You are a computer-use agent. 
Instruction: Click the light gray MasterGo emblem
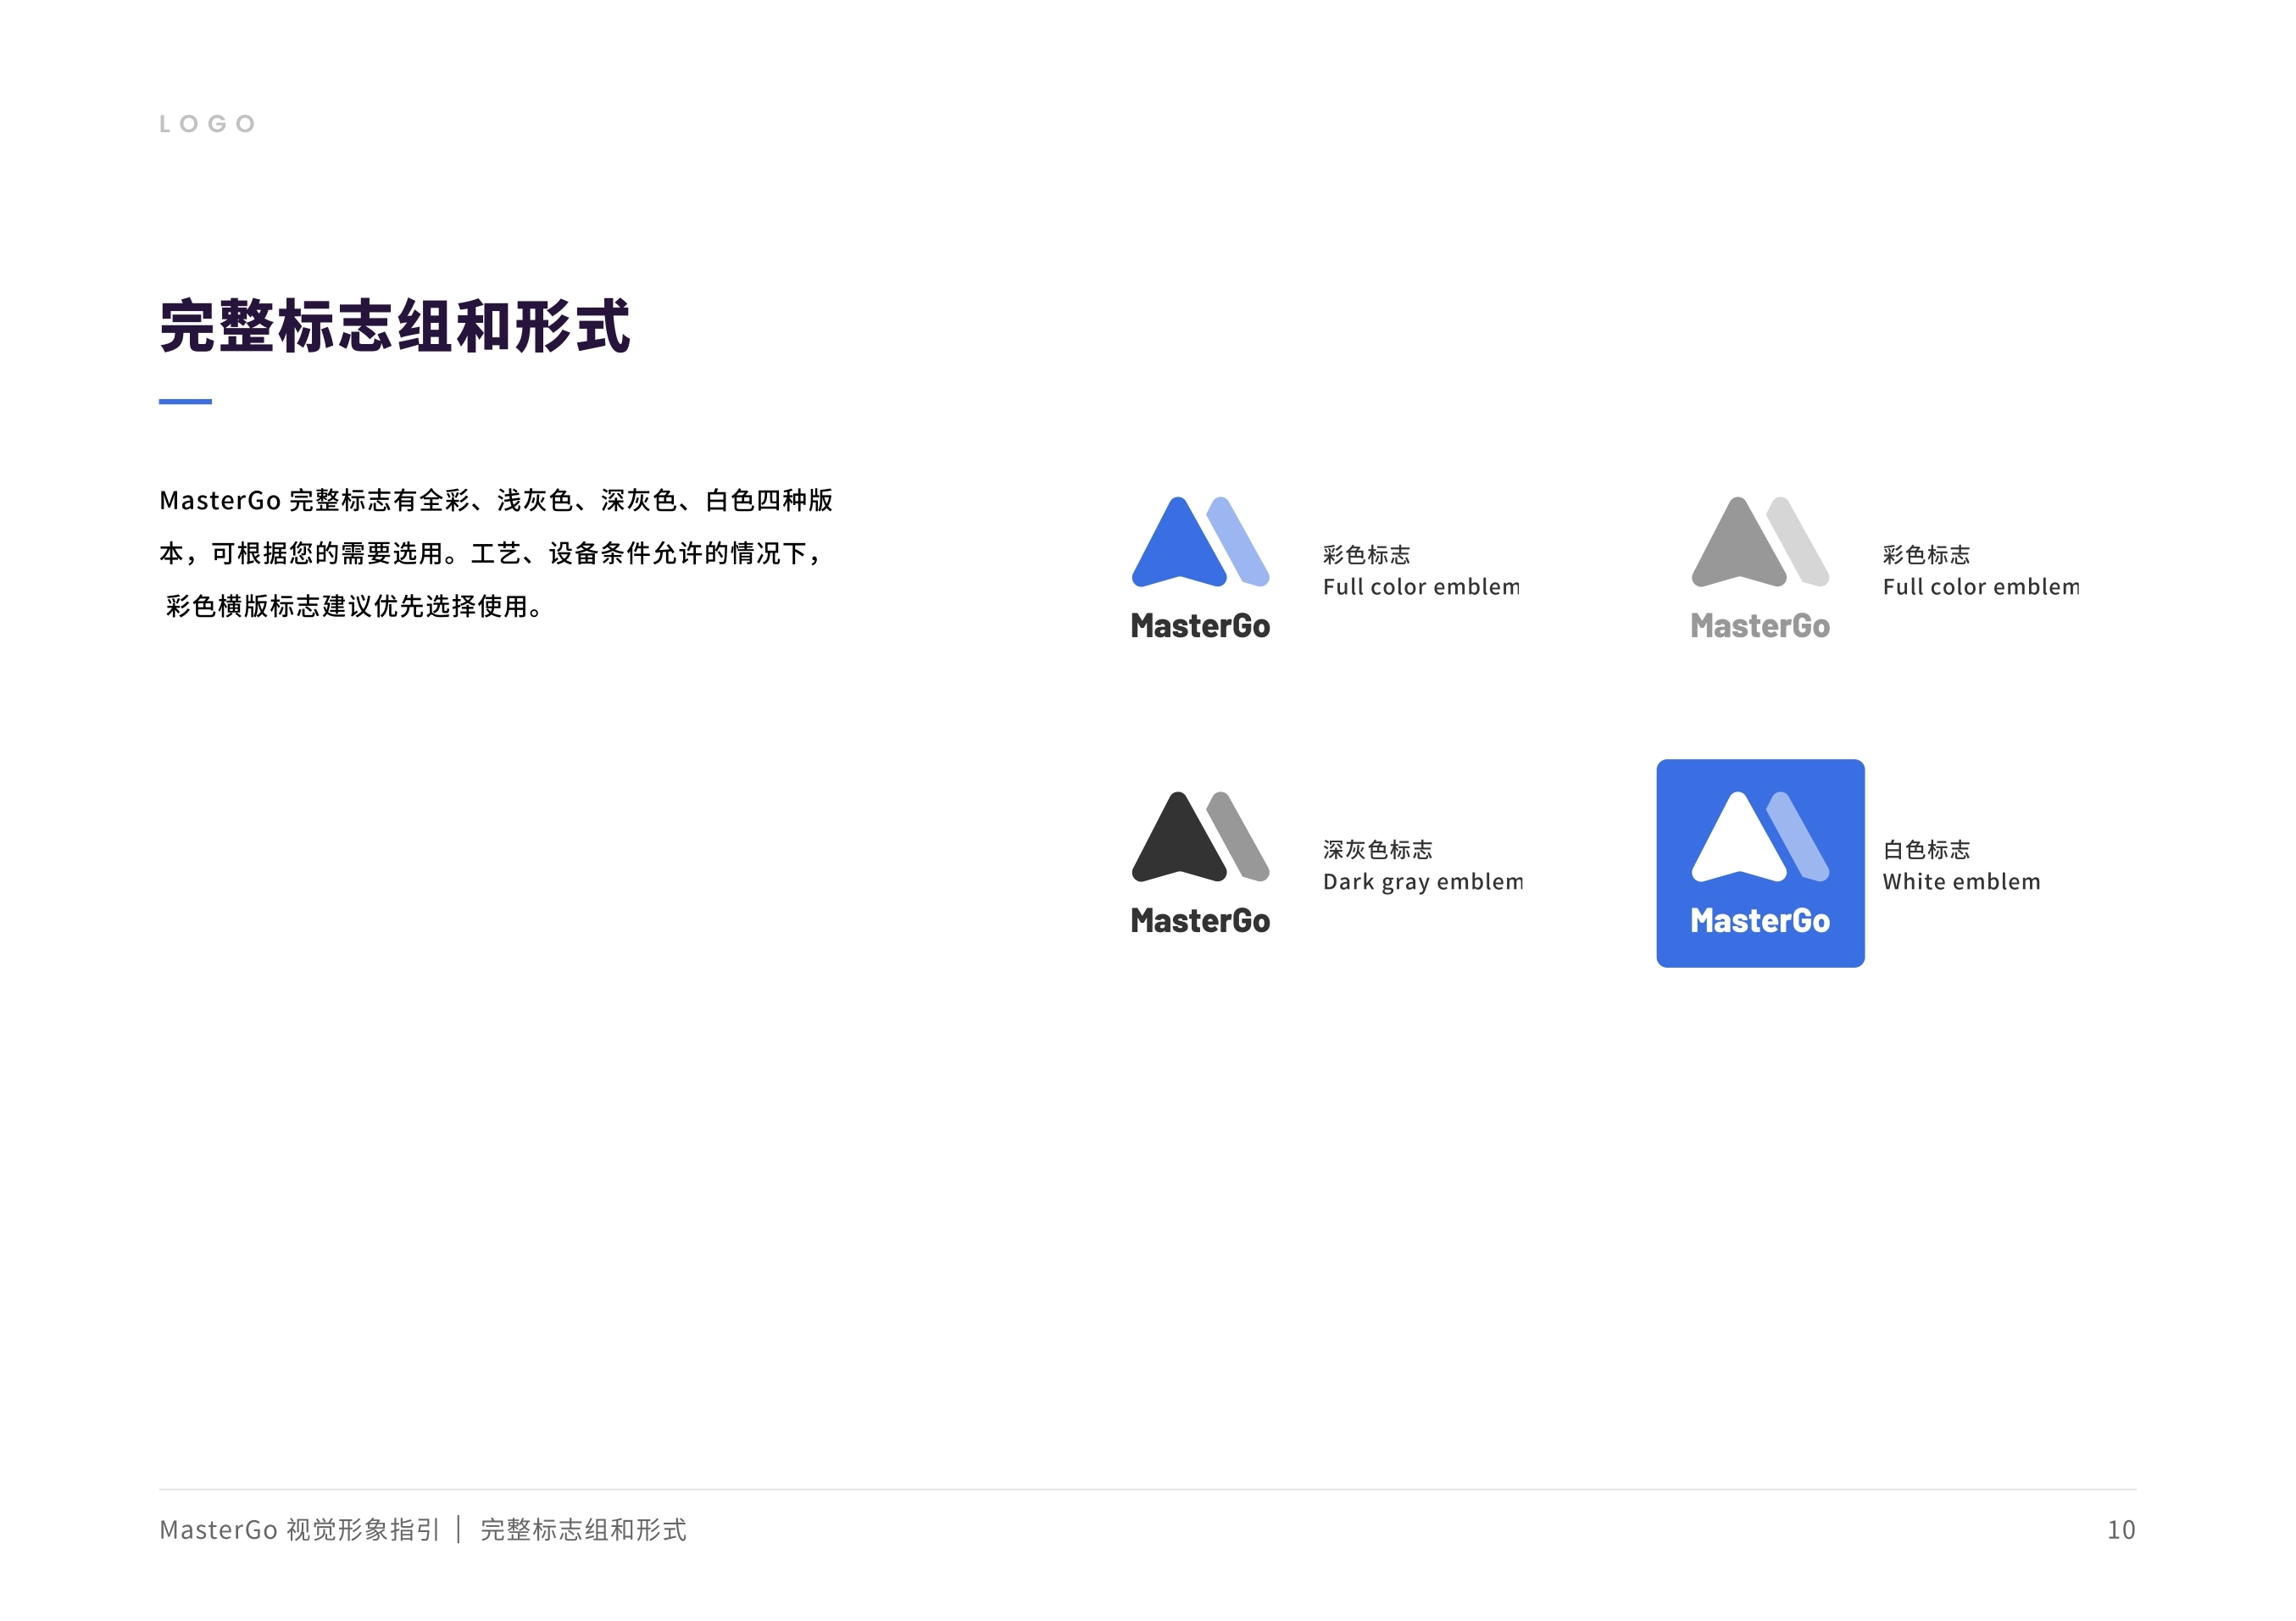1760,541
